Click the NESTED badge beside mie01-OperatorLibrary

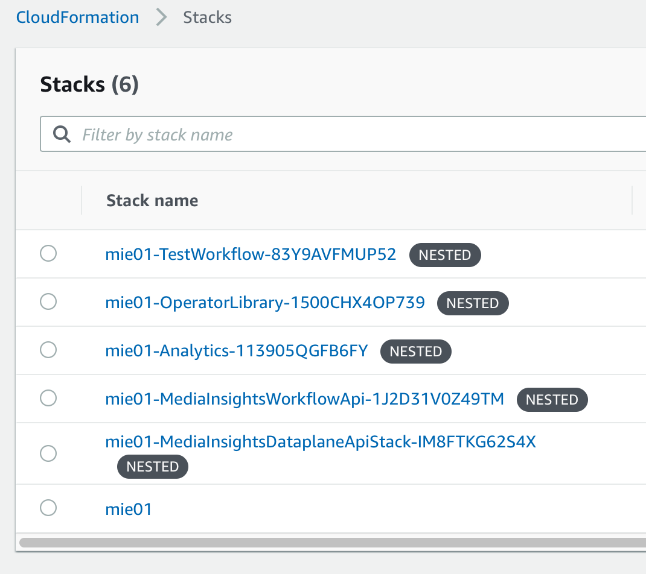pyautogui.click(x=473, y=303)
